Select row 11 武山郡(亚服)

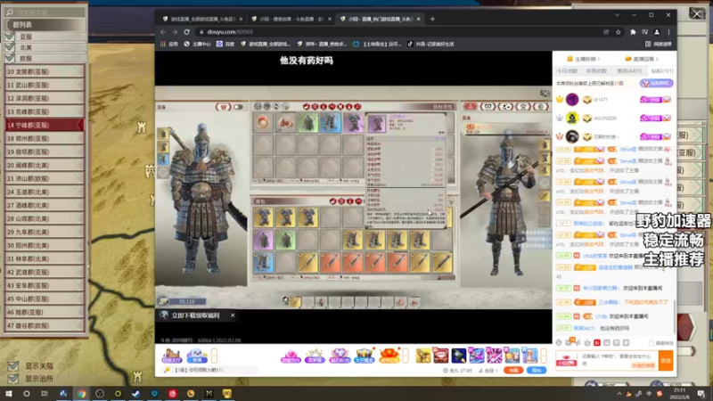pos(45,85)
